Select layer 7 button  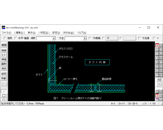157,75
